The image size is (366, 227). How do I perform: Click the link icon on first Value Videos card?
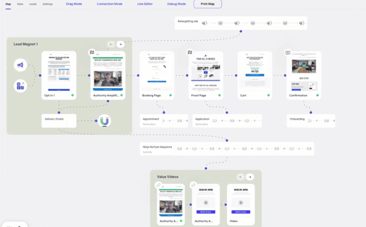(x=158, y=185)
